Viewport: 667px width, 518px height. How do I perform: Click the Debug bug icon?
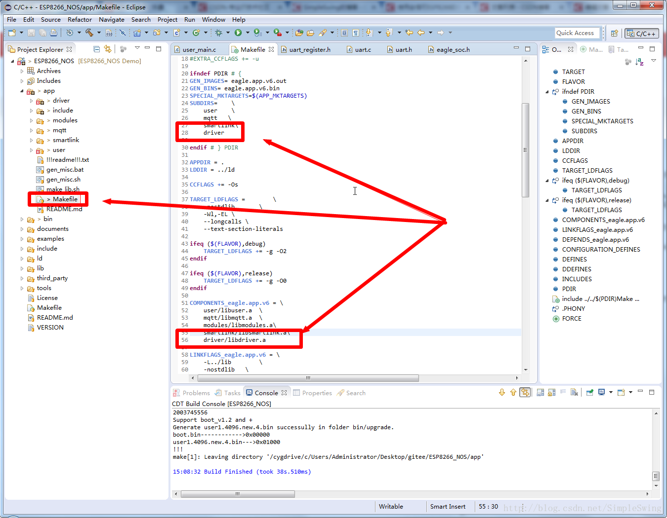[218, 33]
